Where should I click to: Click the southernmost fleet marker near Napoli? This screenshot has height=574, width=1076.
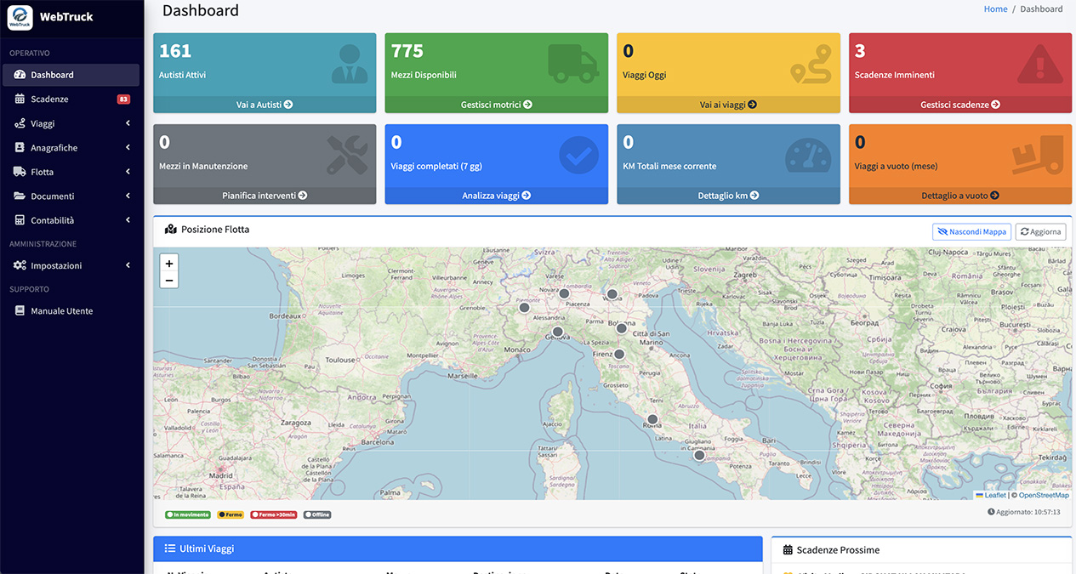699,455
